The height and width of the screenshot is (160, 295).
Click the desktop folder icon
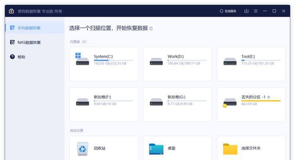point(156,149)
